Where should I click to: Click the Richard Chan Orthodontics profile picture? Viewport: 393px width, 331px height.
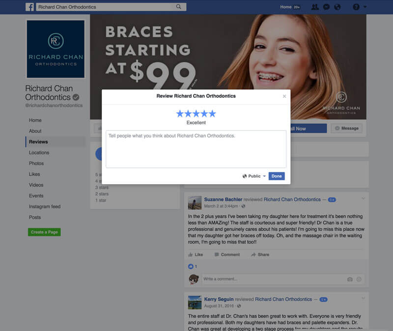tap(56, 49)
